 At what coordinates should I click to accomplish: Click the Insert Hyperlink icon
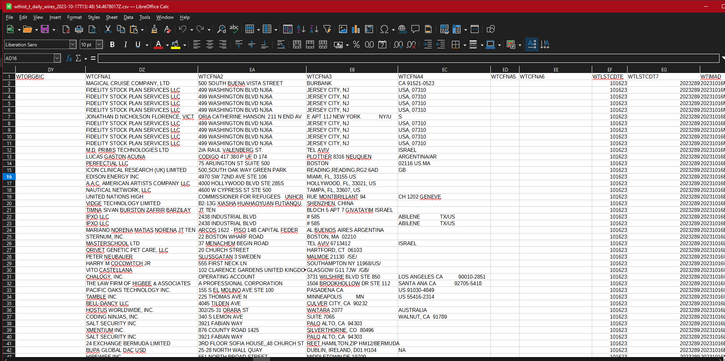point(402,29)
